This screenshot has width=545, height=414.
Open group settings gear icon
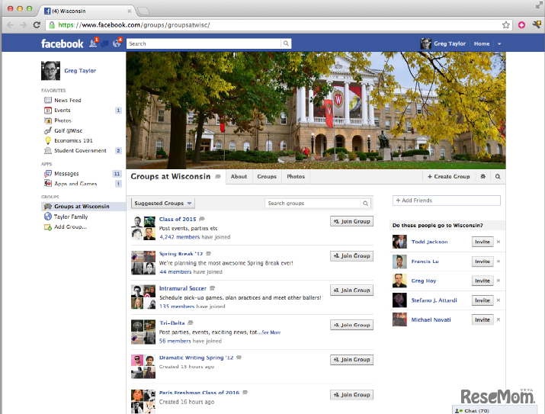[x=482, y=177]
